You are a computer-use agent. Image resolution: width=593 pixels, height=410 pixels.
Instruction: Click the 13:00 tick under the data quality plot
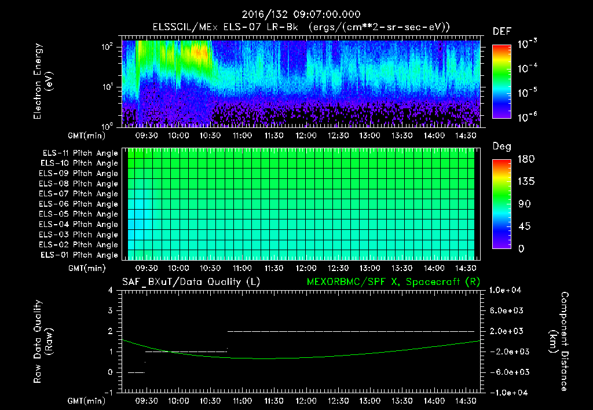tap(369, 401)
